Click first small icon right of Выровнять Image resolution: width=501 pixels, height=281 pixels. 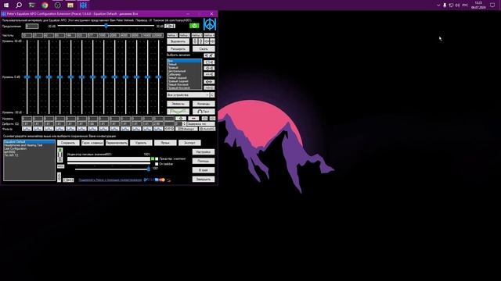195,41
